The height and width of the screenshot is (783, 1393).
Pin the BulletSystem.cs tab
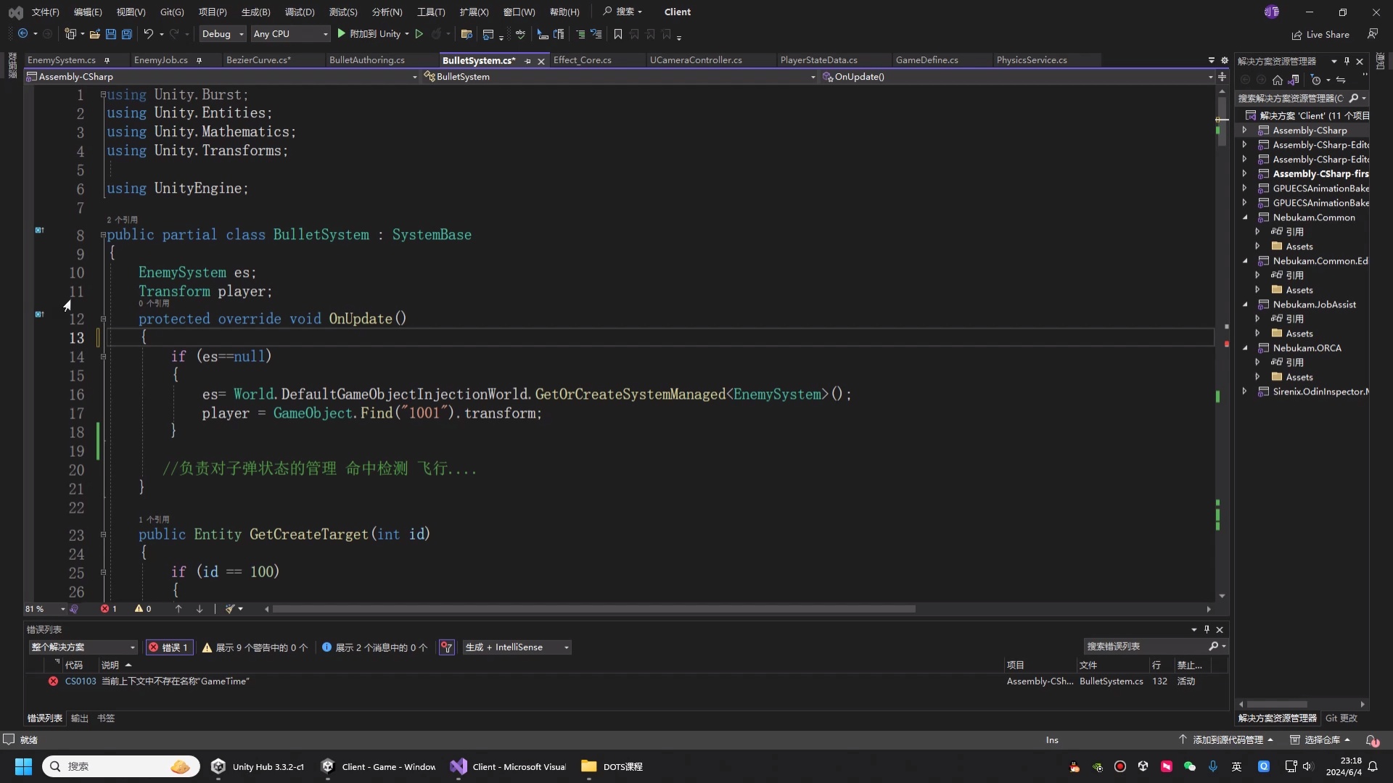pos(528,62)
